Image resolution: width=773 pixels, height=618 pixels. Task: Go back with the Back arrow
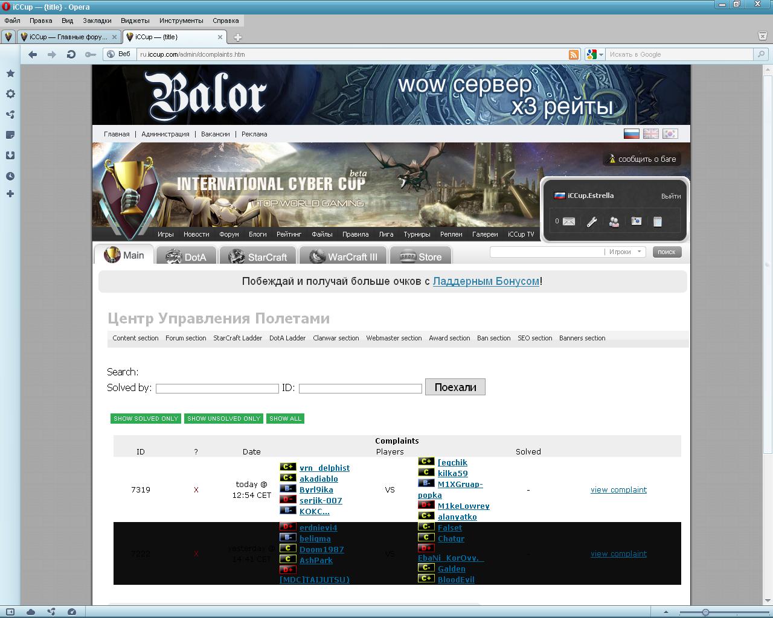coord(33,54)
